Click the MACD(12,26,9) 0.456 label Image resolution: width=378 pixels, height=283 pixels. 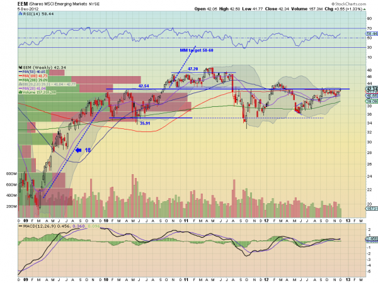coord(47,226)
